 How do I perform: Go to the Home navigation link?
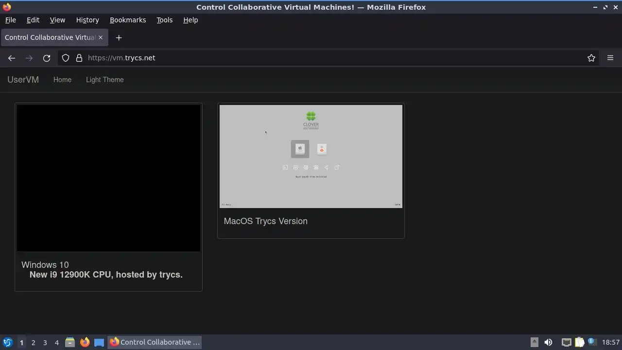(x=62, y=80)
